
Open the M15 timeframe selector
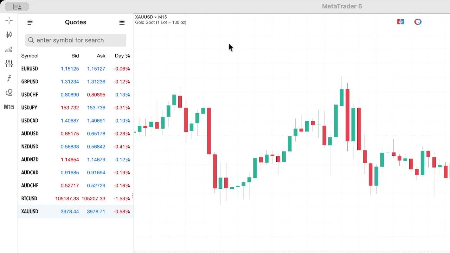(9, 107)
